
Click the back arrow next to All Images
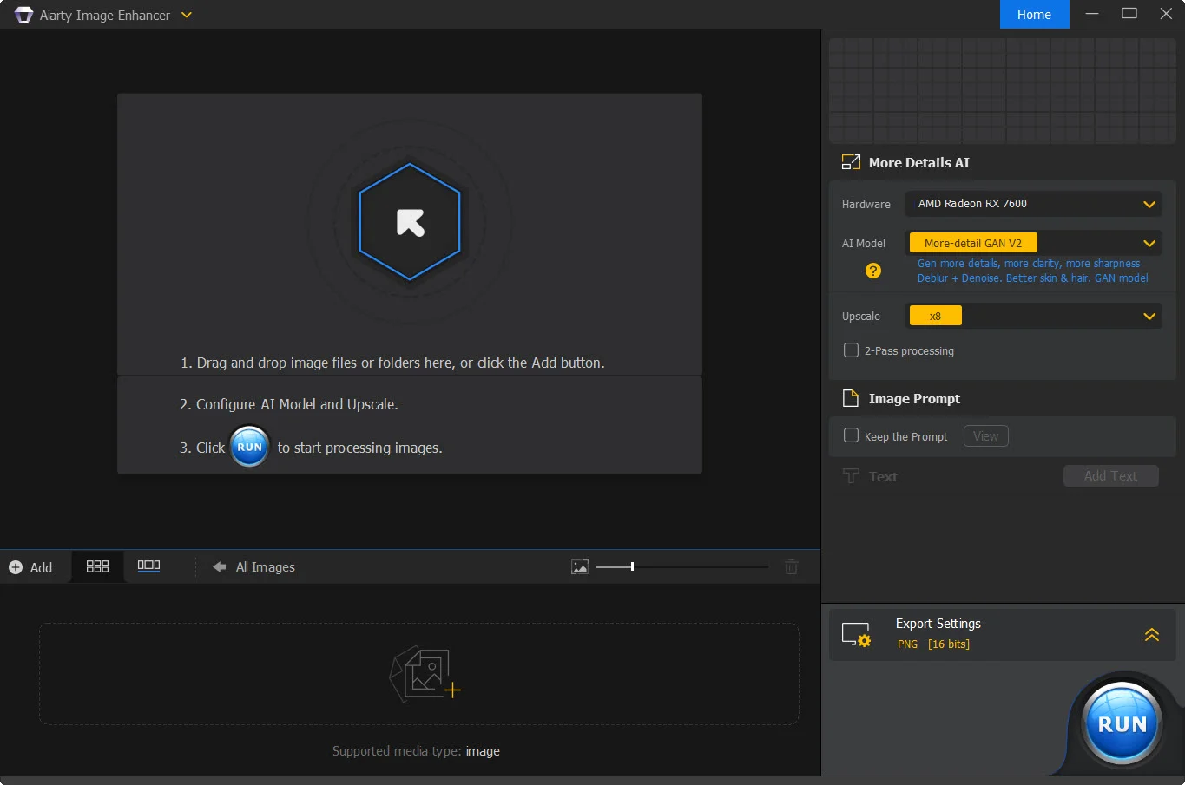point(219,566)
